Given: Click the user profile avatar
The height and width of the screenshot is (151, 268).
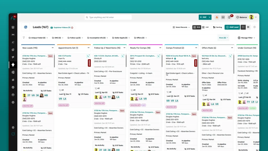Looking at the screenshot, I should pos(251,17).
